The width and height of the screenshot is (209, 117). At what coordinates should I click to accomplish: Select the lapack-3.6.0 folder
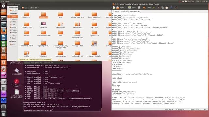94,33
